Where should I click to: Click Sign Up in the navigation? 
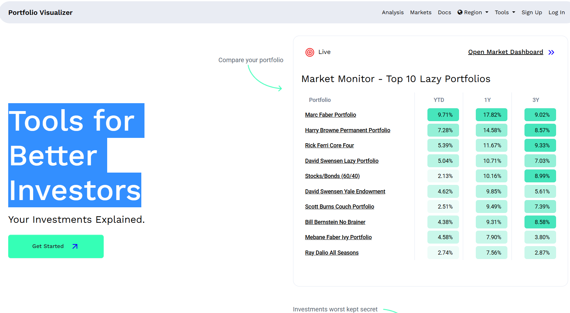[532, 12]
